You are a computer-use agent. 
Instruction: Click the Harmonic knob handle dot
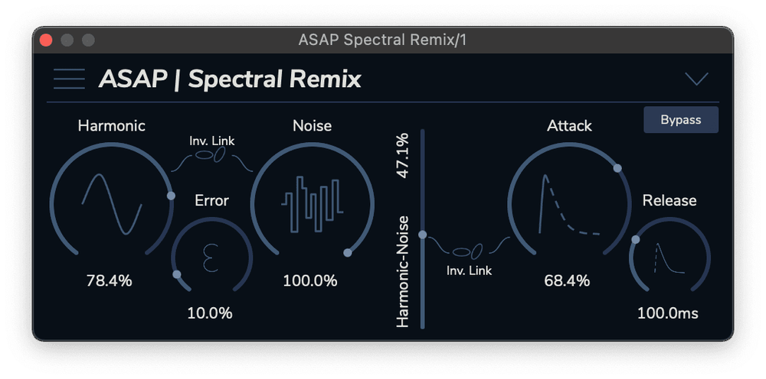pos(172,196)
